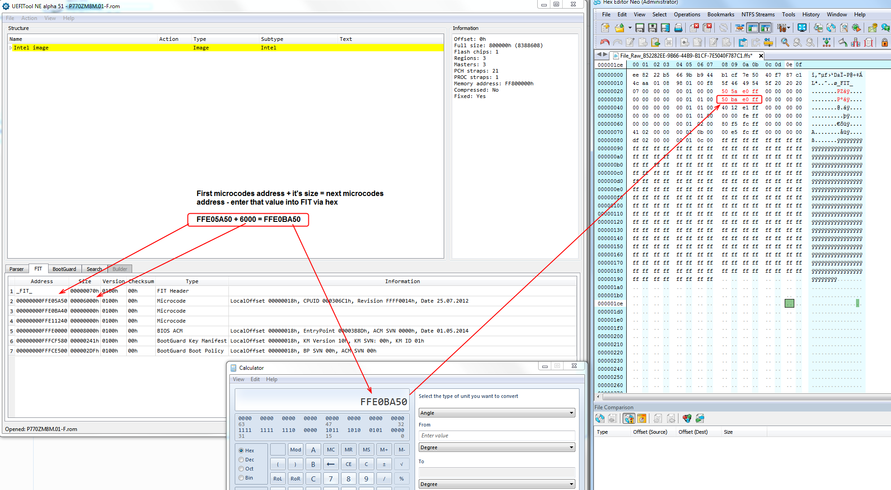
Task: Click the horizontal scrollbar left arrow in hex view
Action: point(598,397)
